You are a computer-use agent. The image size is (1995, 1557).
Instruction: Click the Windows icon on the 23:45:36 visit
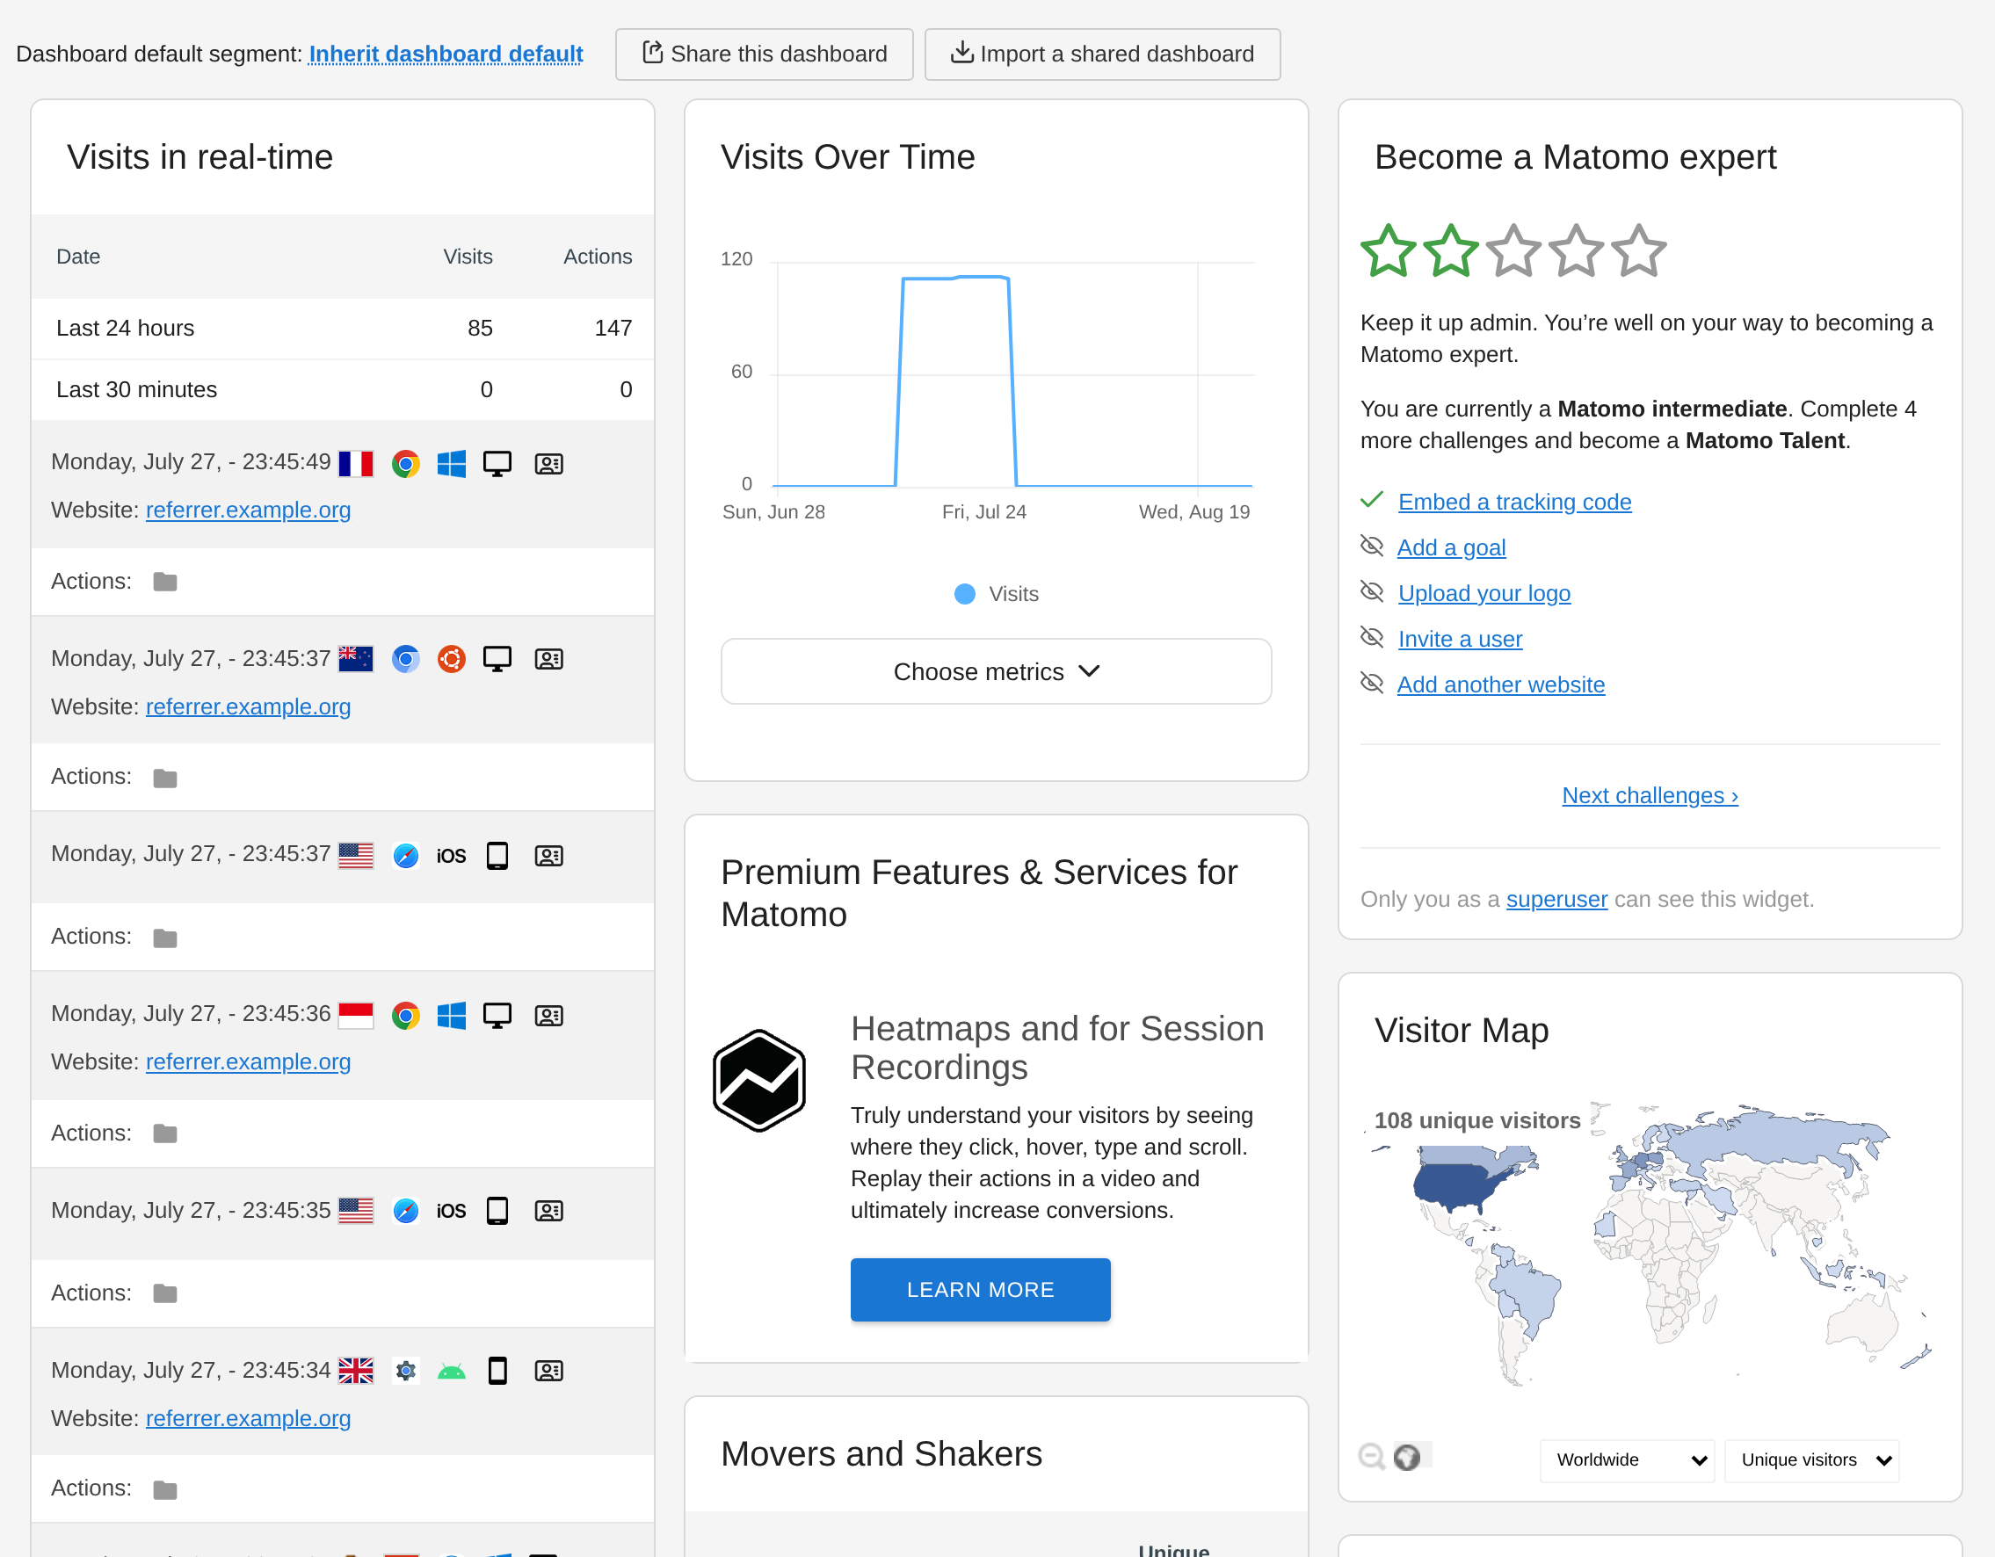pos(451,1016)
